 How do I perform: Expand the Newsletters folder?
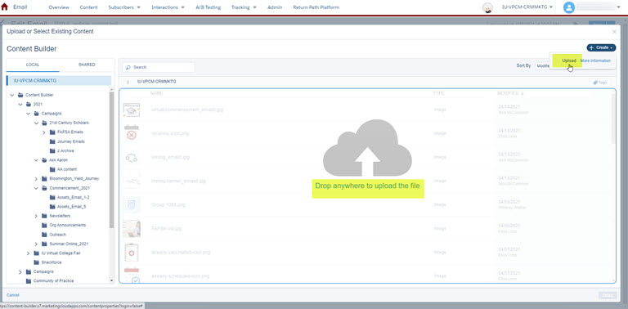tap(36, 216)
